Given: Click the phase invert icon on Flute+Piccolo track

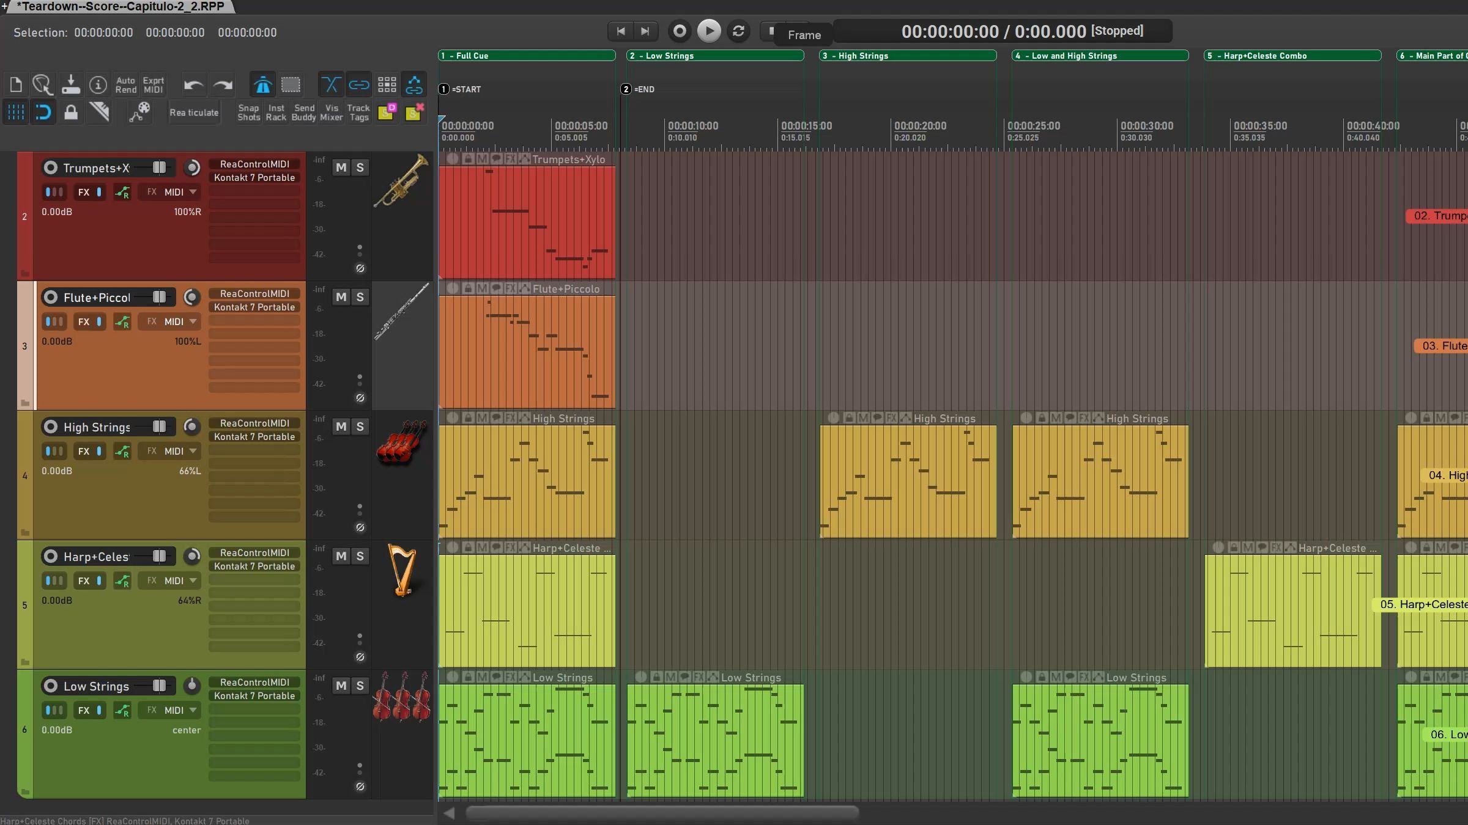Looking at the screenshot, I should coord(360,398).
